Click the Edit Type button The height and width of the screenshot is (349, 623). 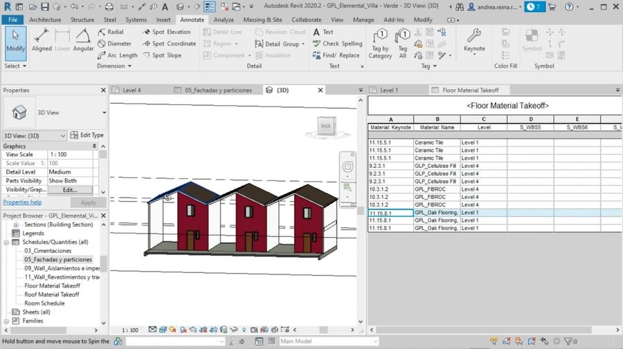[x=87, y=135]
